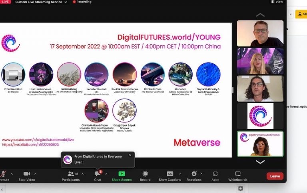Screen dimensions: 307x193
Task: Open dropdown arrow beside Share in background window
Action: coord(291,14)
